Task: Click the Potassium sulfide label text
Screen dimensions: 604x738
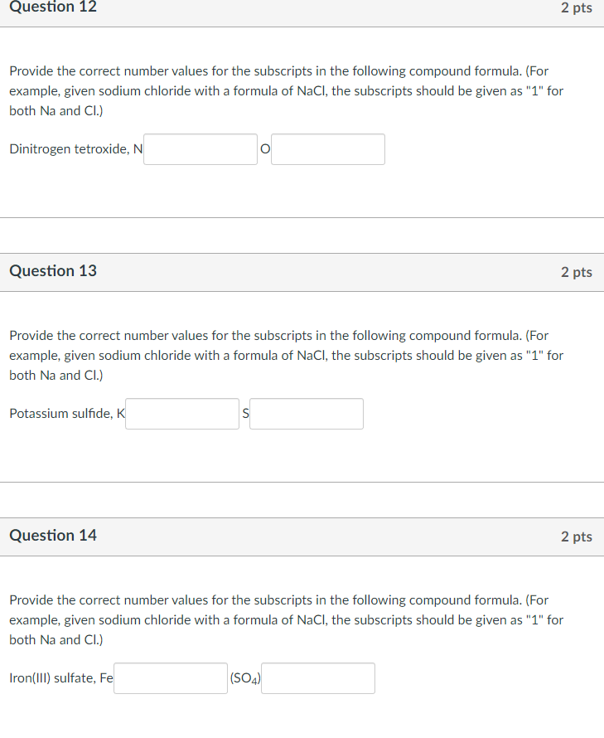Action: (61, 413)
